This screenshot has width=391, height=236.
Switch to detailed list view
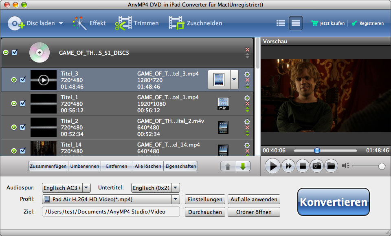[296, 23]
